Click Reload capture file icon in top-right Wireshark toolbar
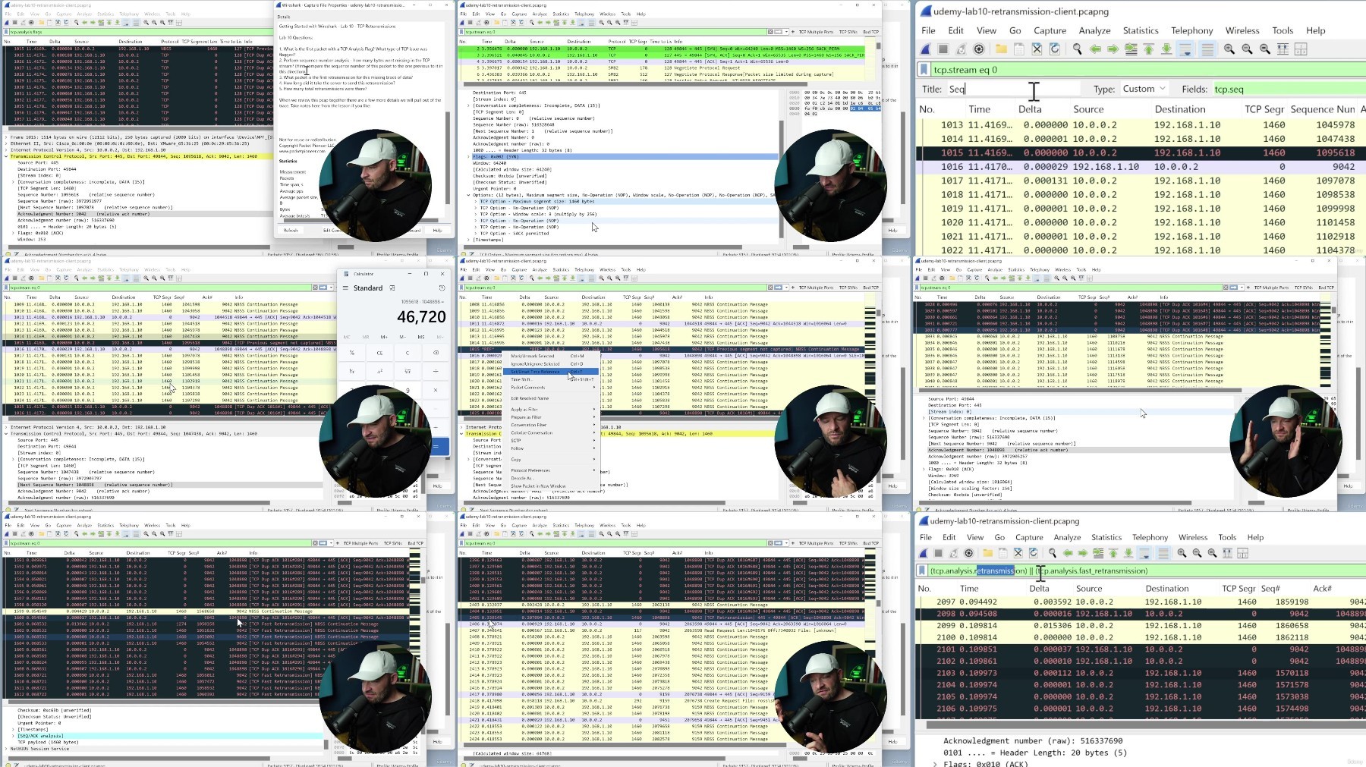Viewport: 1366px width, 767px height. coord(1054,49)
